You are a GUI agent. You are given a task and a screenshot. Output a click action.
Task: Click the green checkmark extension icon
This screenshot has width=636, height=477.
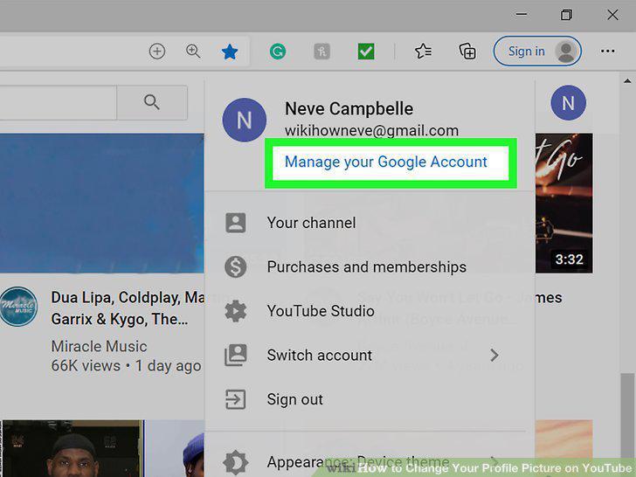click(x=366, y=52)
